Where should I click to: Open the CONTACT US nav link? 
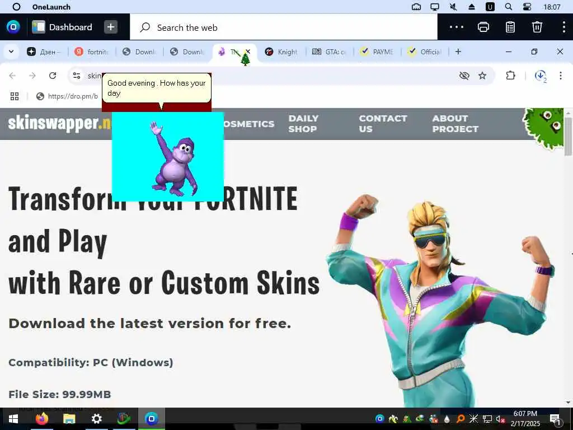coord(383,124)
